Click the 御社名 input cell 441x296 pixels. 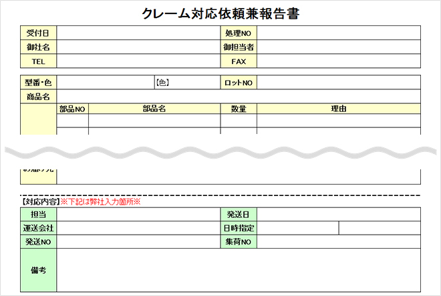click(x=138, y=47)
